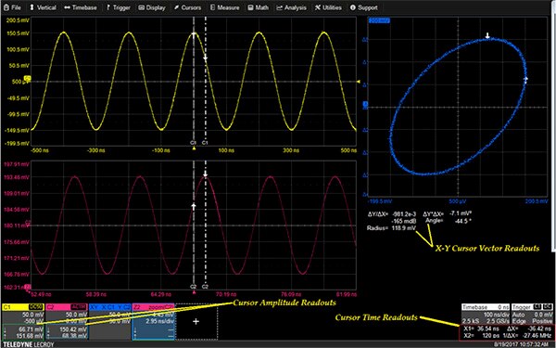Open the Cursors menu
The image size is (556, 348).
click(x=187, y=7)
